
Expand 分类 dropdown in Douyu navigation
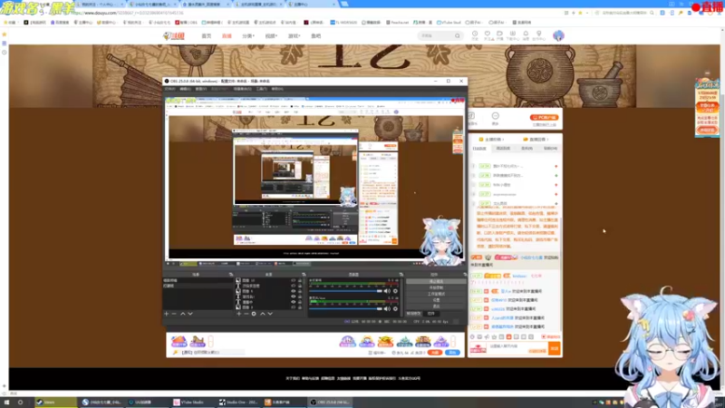pos(248,35)
